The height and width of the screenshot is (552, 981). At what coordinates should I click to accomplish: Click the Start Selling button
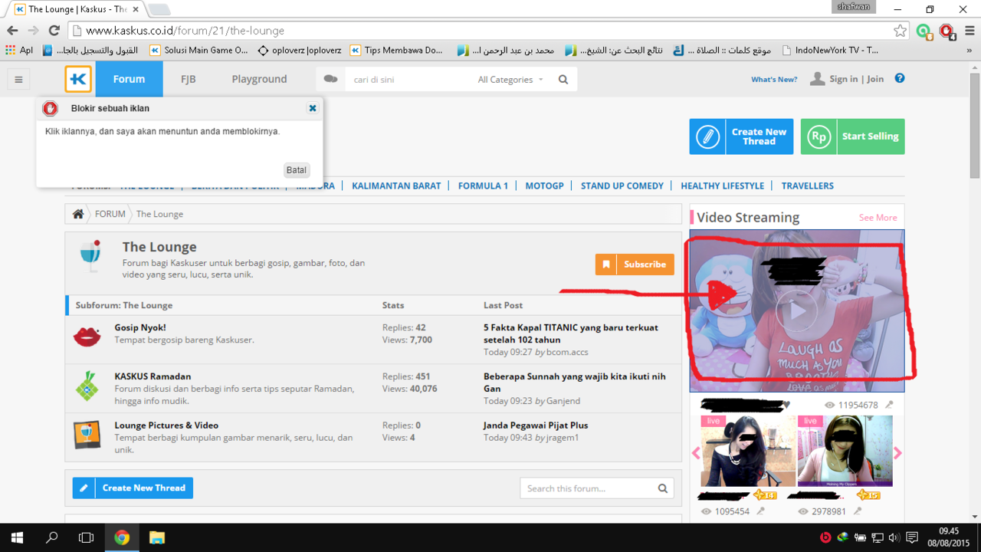(x=852, y=136)
